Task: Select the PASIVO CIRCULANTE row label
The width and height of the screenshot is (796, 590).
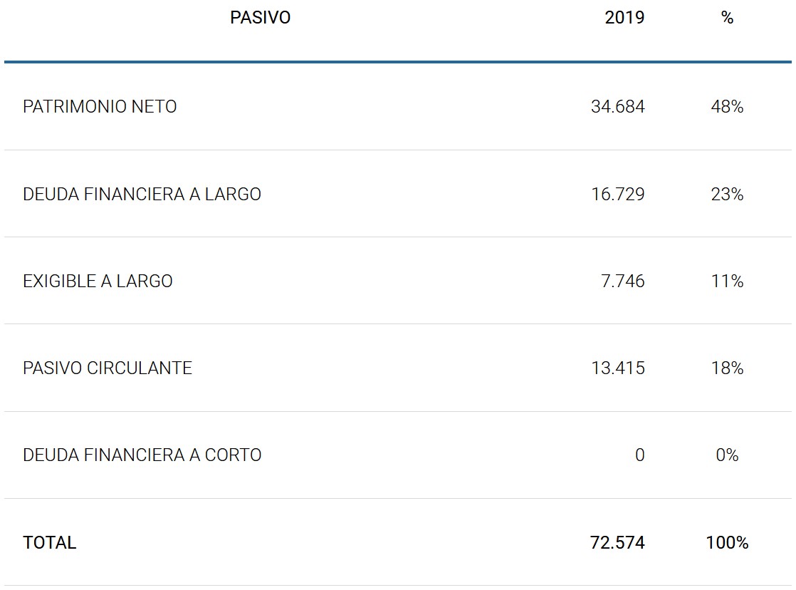Action: click(x=108, y=368)
